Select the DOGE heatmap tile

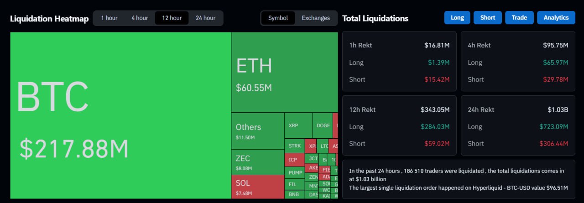click(x=323, y=125)
